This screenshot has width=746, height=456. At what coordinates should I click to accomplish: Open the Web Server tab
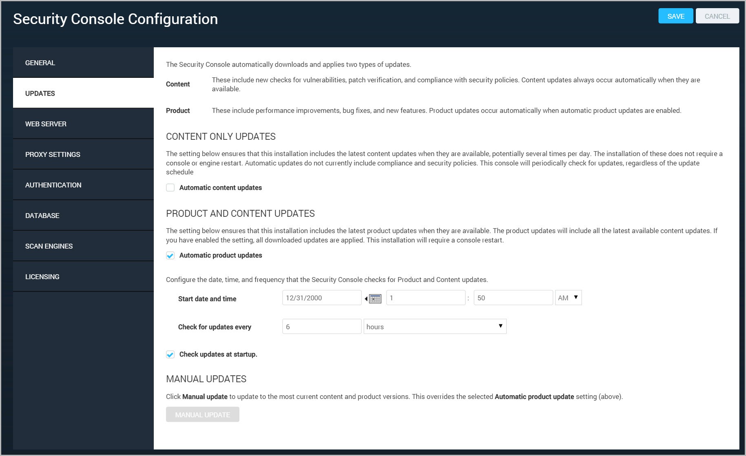[x=83, y=124]
